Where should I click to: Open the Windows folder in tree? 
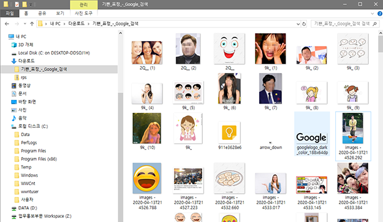(x=29, y=175)
